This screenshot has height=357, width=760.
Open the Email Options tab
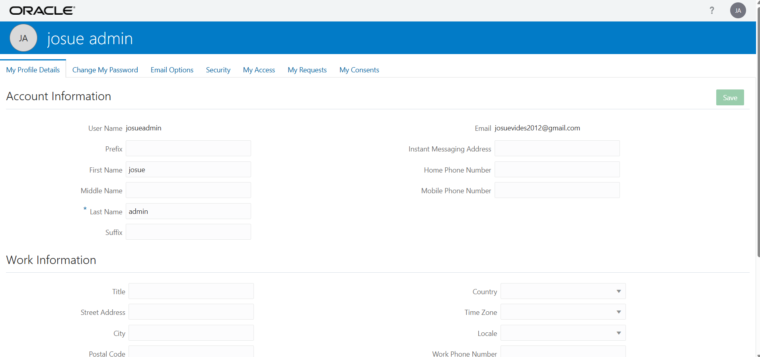click(x=172, y=70)
